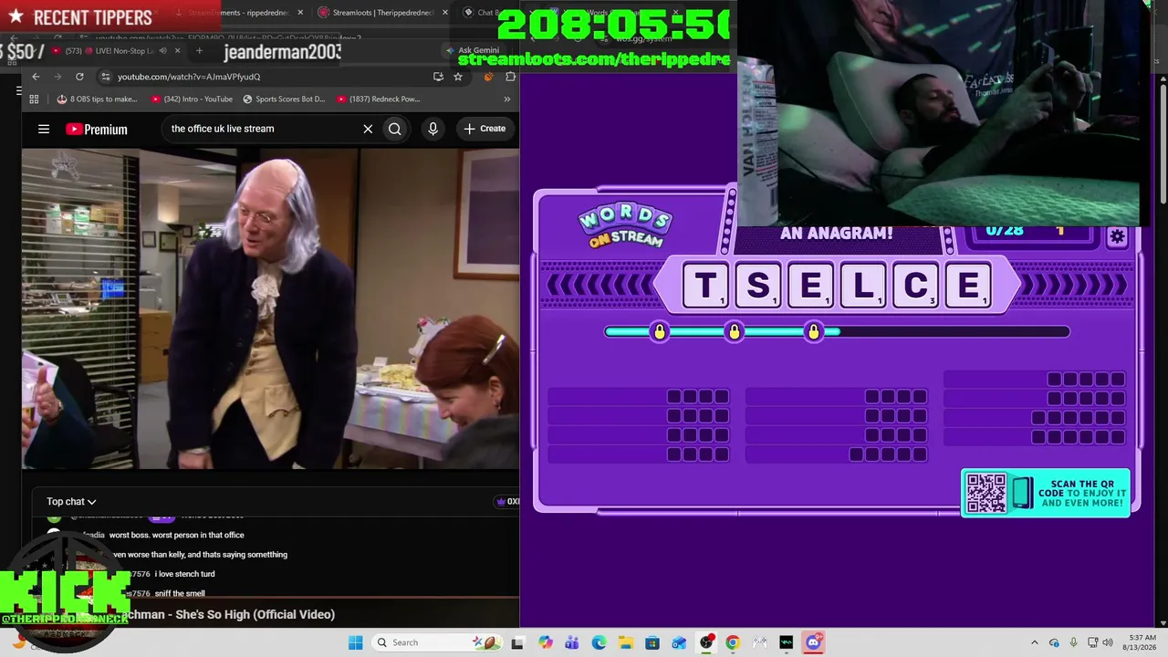Open Google Chrome from the taskbar

pos(733,642)
